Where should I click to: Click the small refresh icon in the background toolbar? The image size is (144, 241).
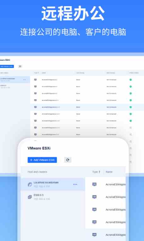(x=20, y=66)
